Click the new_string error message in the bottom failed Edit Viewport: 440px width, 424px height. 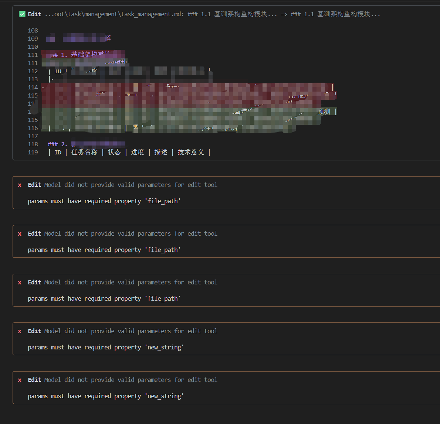tap(105, 396)
